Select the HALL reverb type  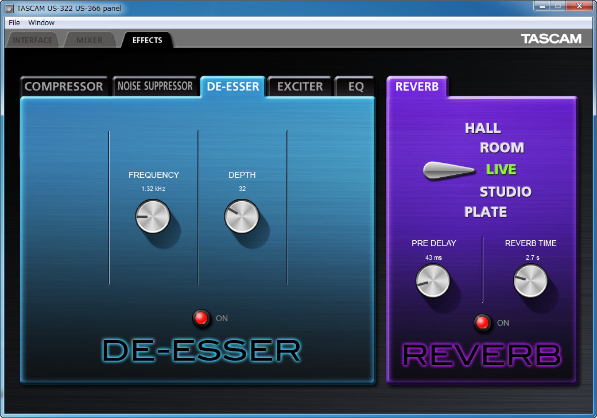[483, 128]
